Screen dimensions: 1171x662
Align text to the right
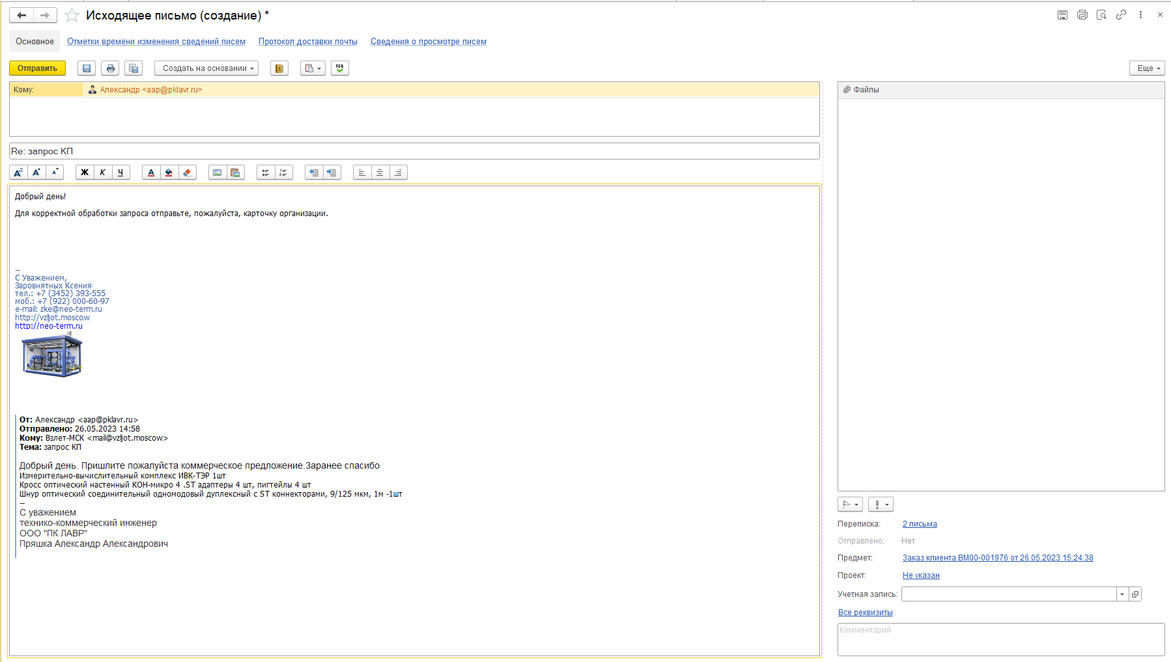399,172
